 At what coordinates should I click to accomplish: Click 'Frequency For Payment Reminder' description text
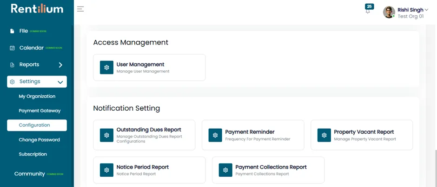coord(258,139)
